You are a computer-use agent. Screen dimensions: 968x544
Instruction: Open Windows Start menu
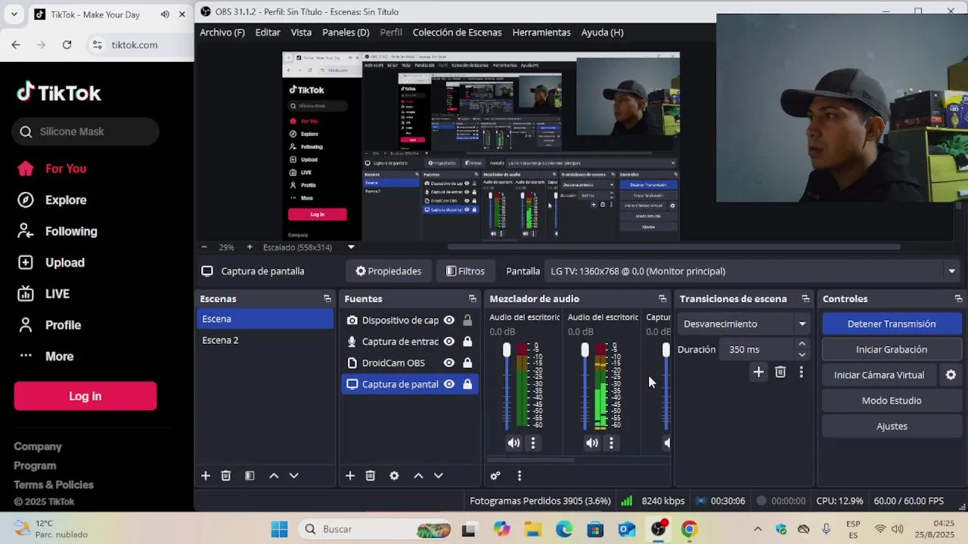point(279,529)
